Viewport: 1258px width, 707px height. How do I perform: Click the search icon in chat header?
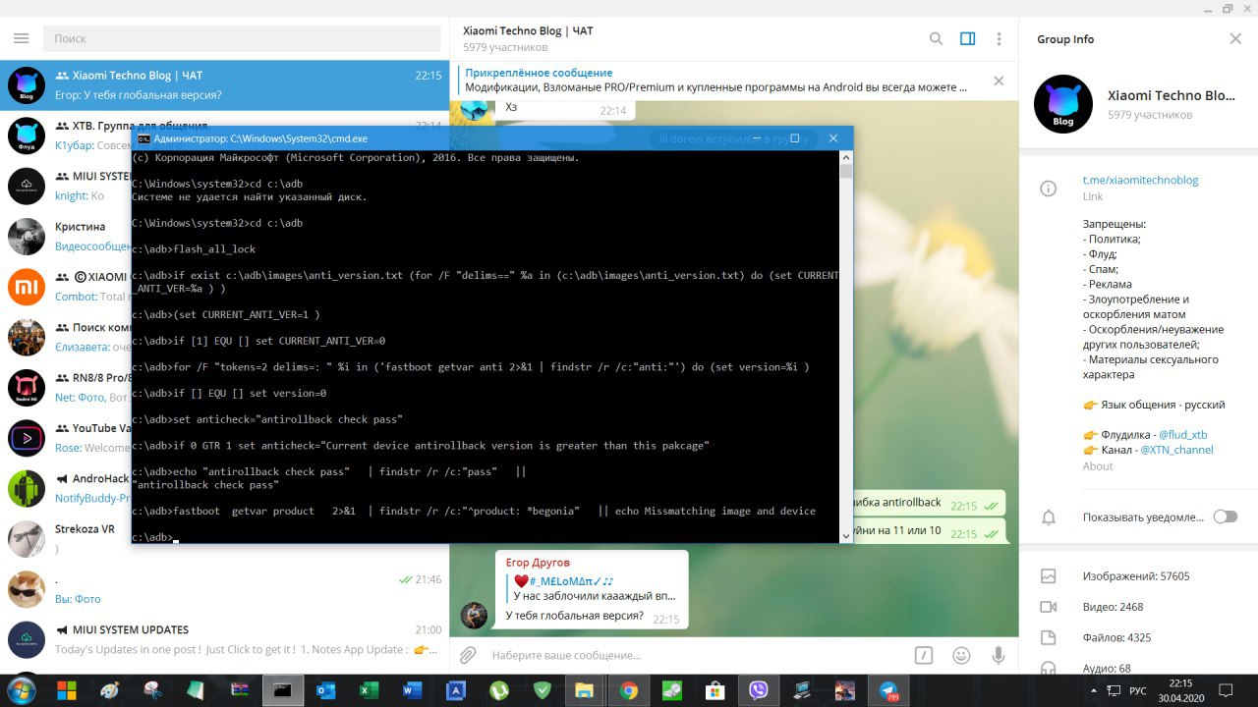pos(936,38)
